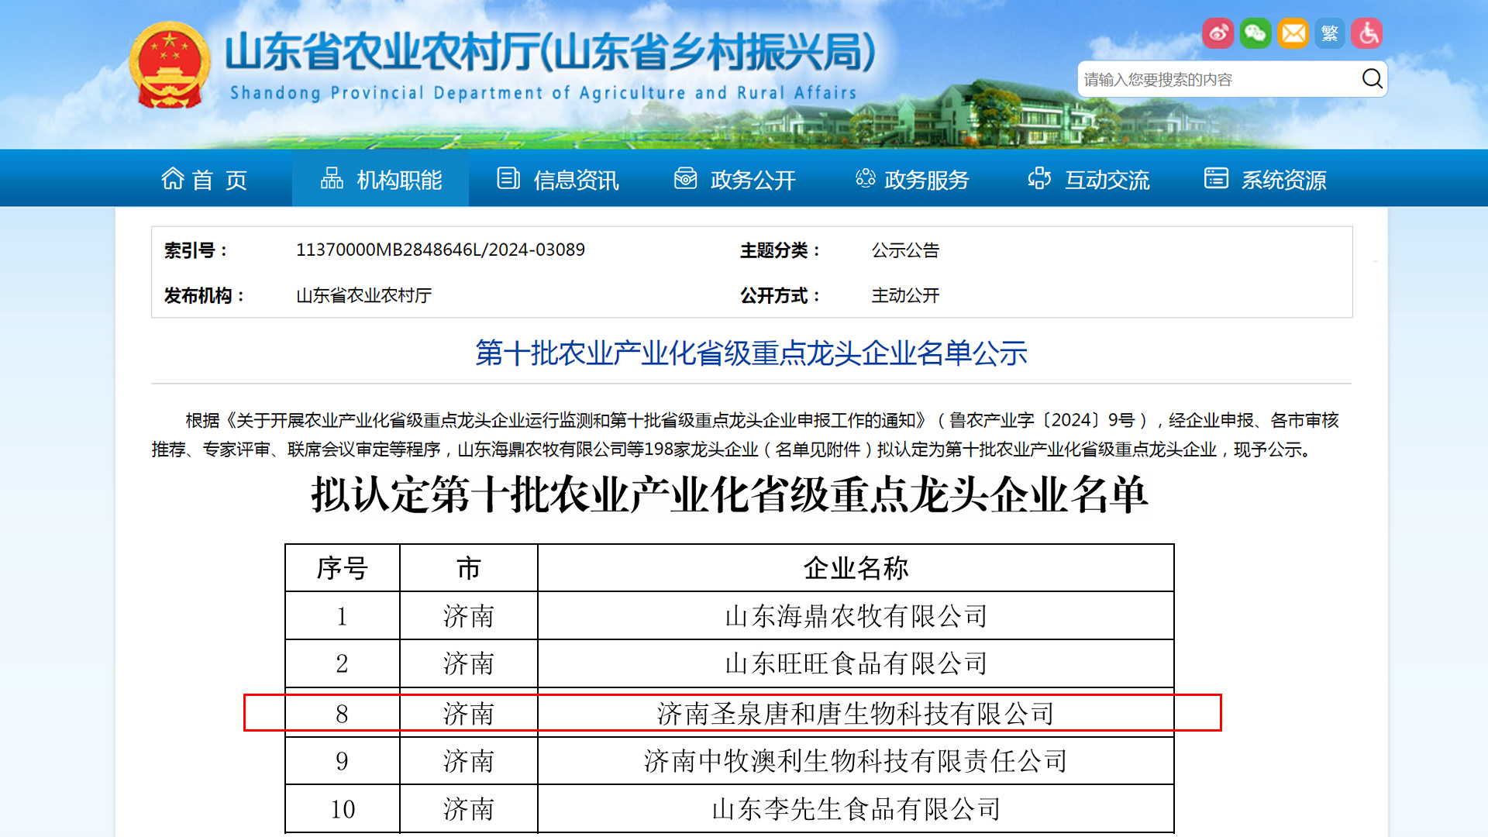Click the blue announcement title heading
This screenshot has width=1488, height=837.
pyautogui.click(x=751, y=353)
